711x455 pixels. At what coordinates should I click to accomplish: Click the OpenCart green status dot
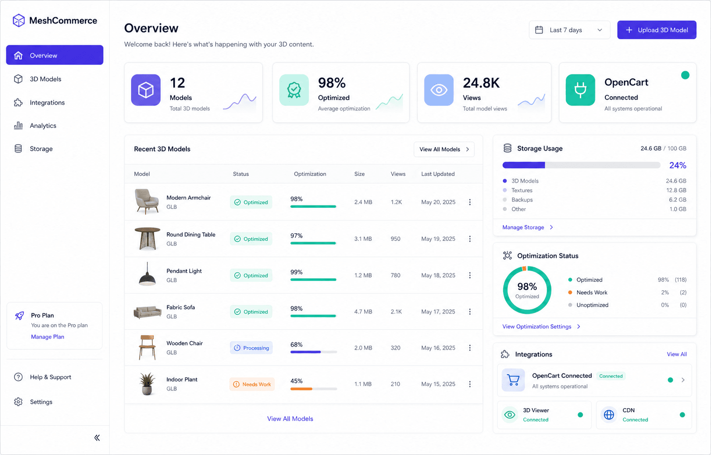(x=685, y=75)
